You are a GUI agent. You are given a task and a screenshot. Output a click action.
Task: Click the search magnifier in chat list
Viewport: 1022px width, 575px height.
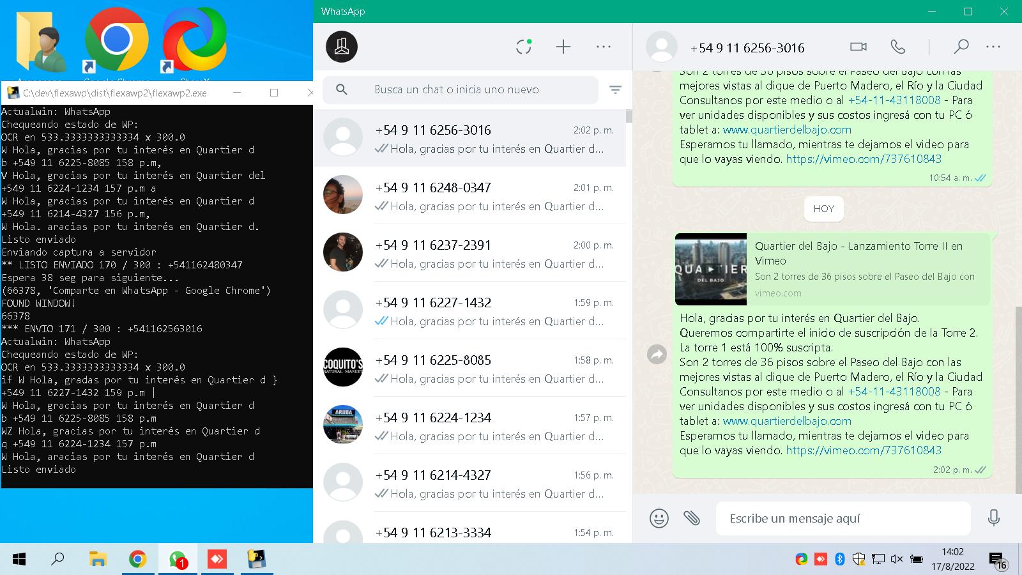click(342, 89)
